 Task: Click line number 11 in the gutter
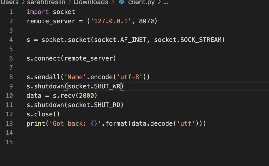click(9, 105)
